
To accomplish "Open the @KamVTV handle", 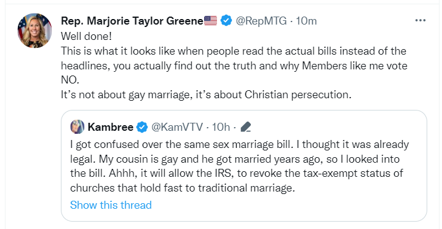I will point(177,127).
